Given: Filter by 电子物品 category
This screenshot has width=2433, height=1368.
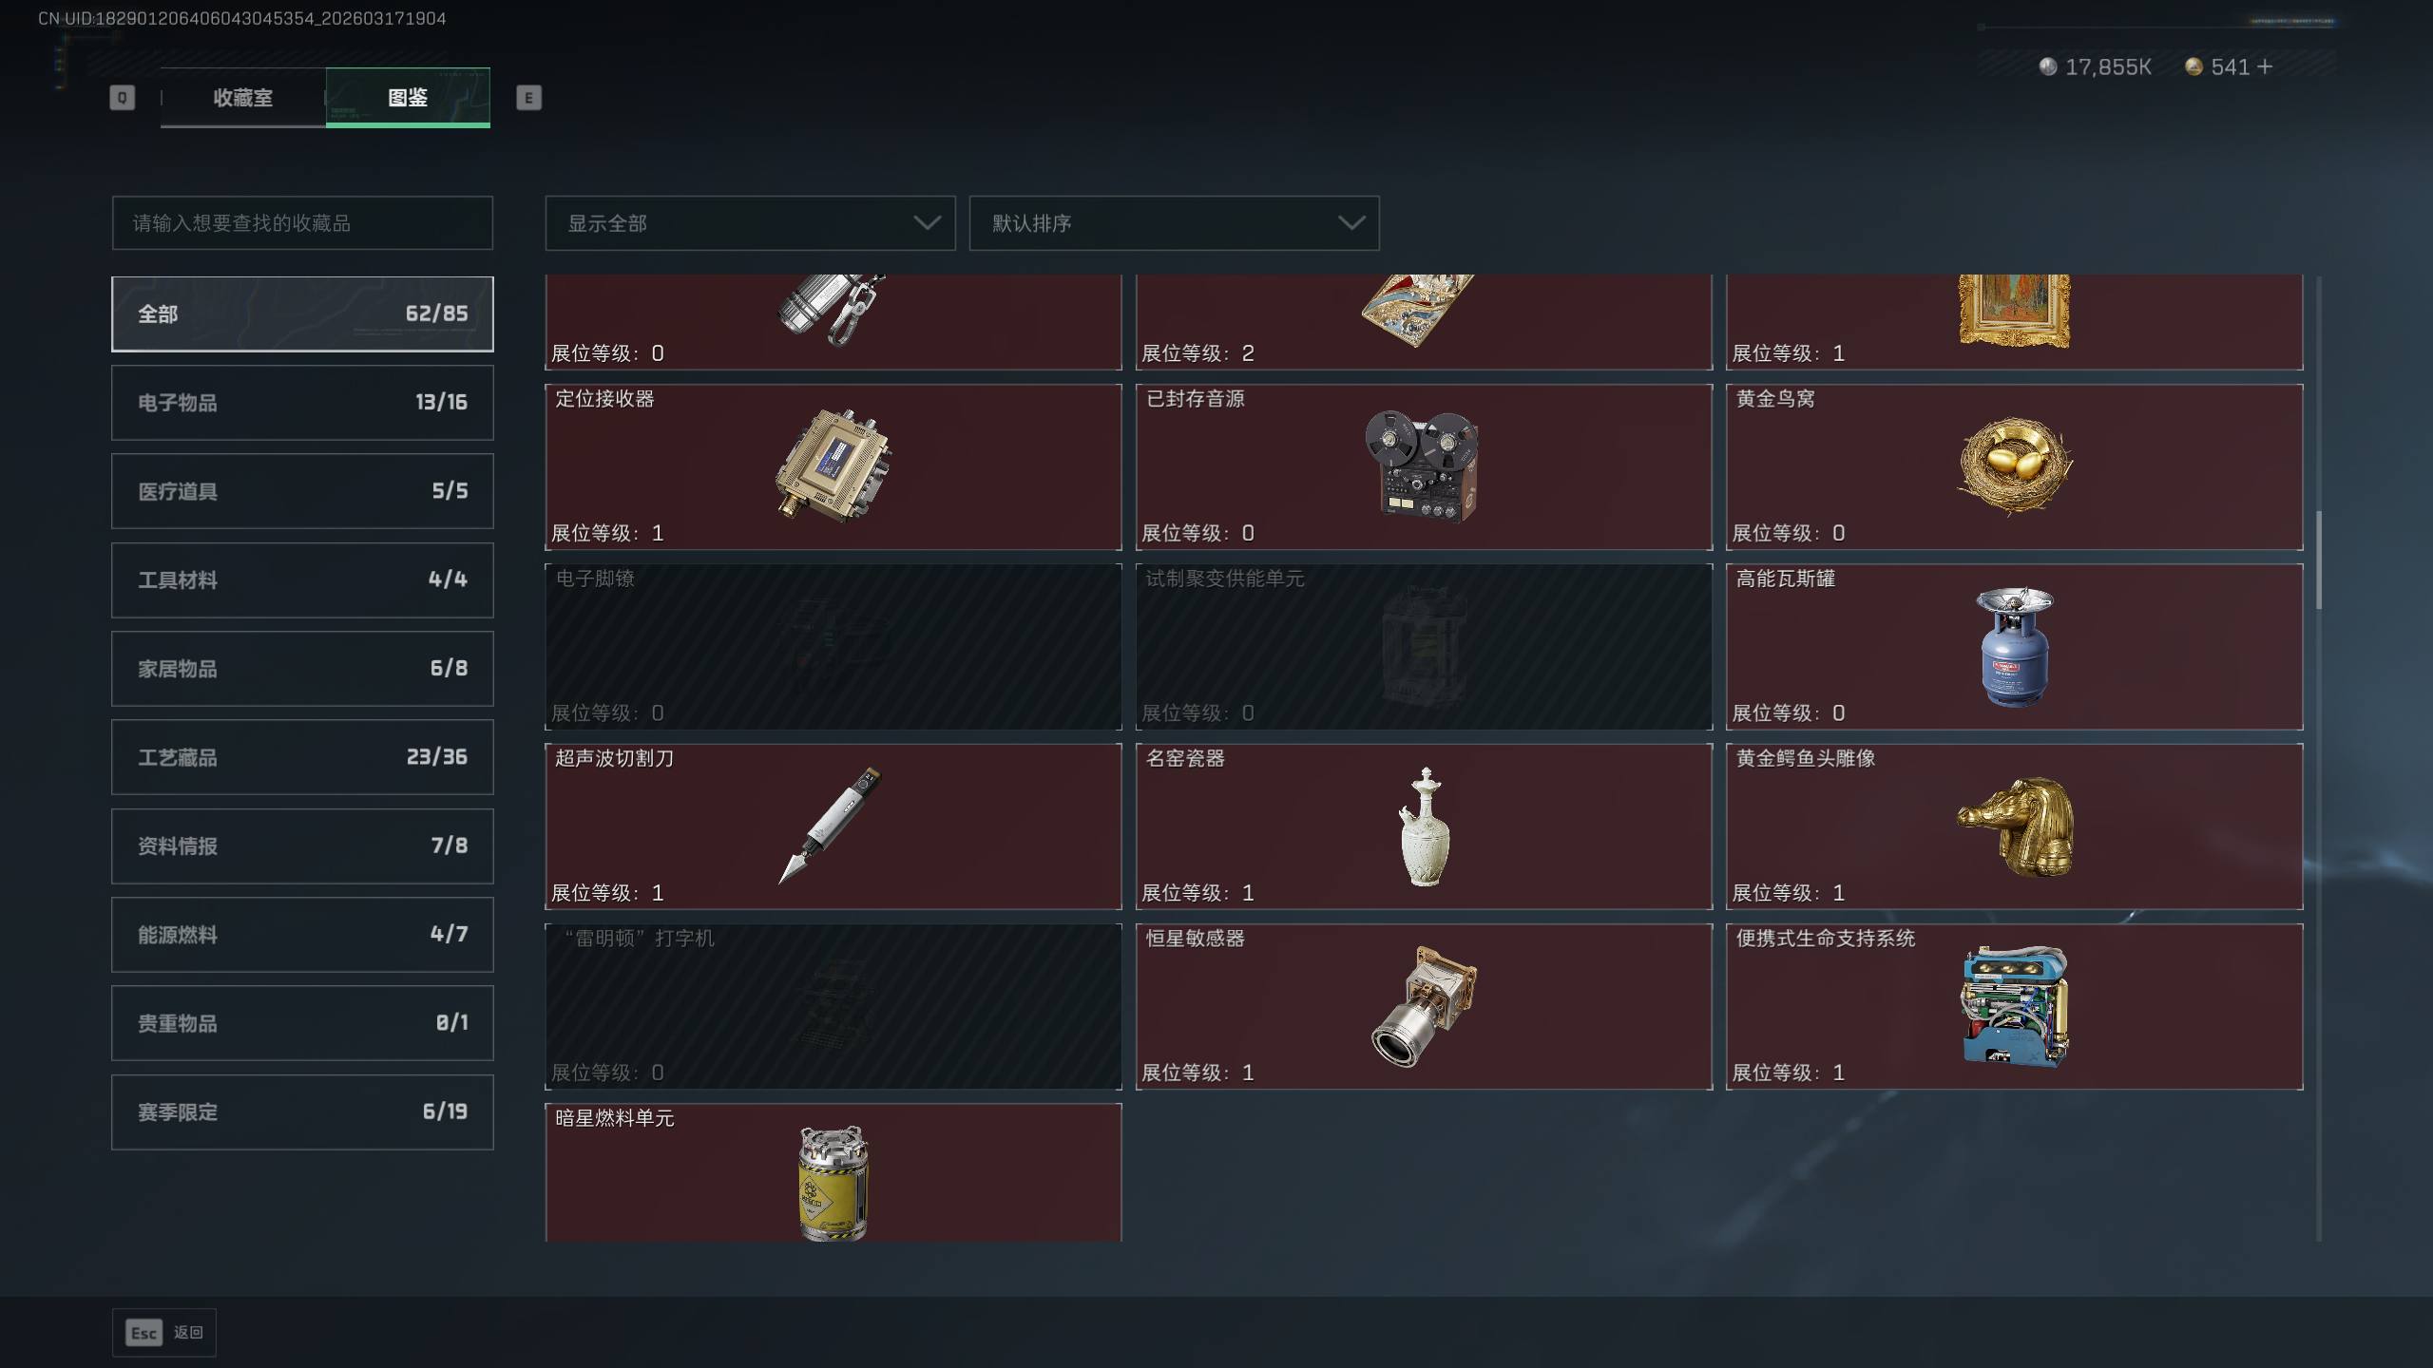Looking at the screenshot, I should tap(302, 403).
